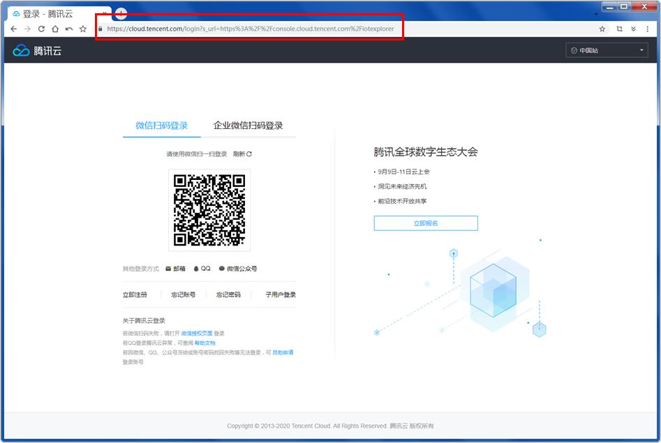Click 立即注册 to register
Screen dimensions: 661x443
(135, 294)
